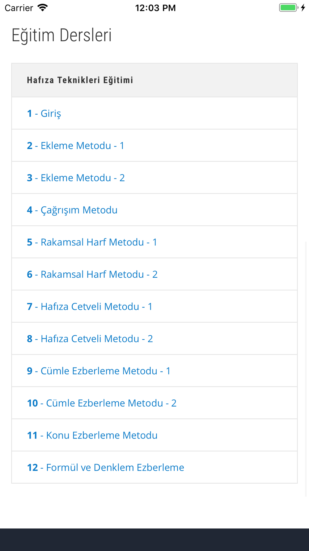
Task: Tap the charging bolt icon
Action: [303, 8]
